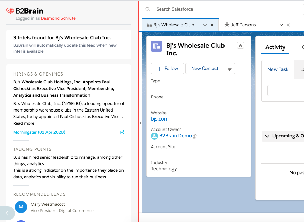The height and width of the screenshot is (222, 304).
Task: Click the Bj's Wholesale Club account building icon
Action: pos(157,46)
